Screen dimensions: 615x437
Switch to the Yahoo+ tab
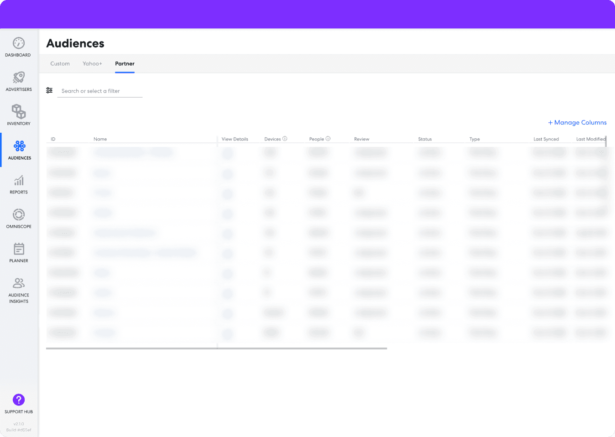tap(93, 64)
